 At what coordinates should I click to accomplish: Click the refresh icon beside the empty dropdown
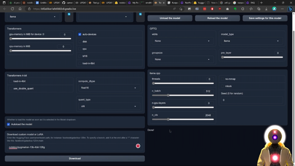pos(140,14)
